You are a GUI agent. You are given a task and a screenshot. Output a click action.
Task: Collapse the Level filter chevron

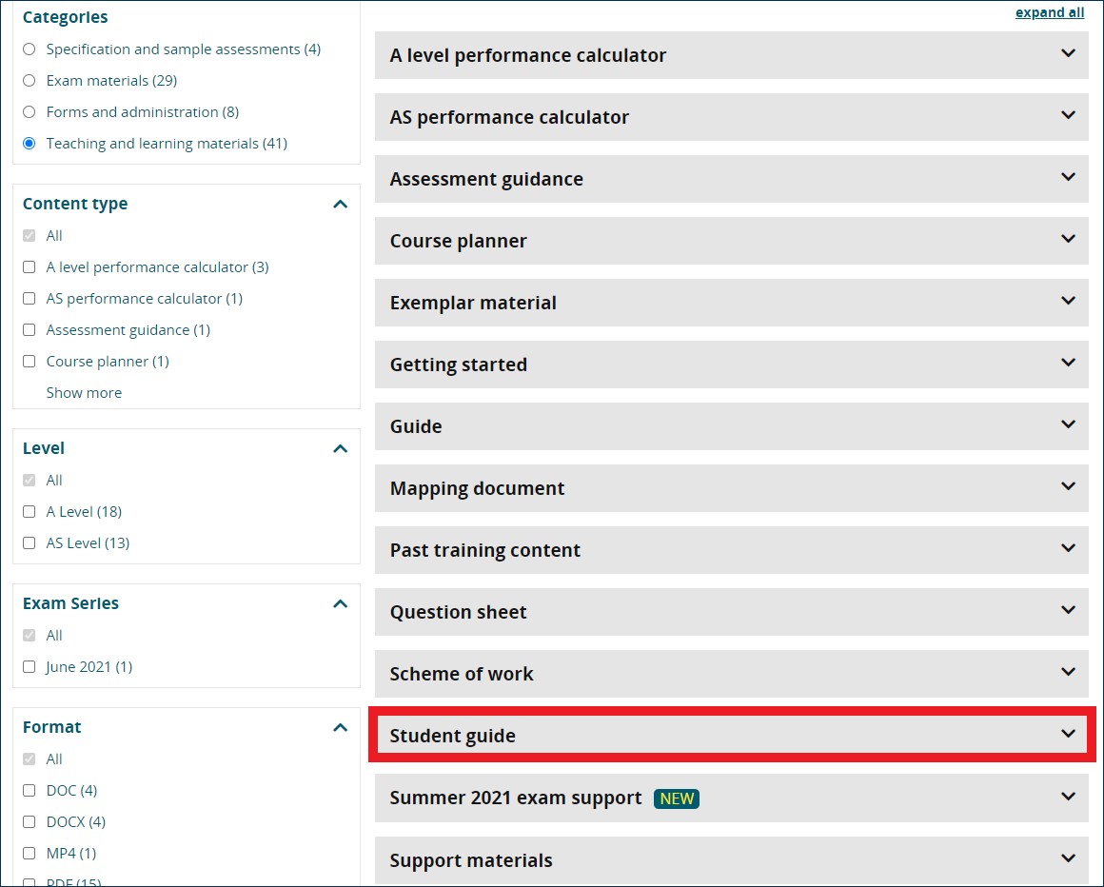click(340, 448)
